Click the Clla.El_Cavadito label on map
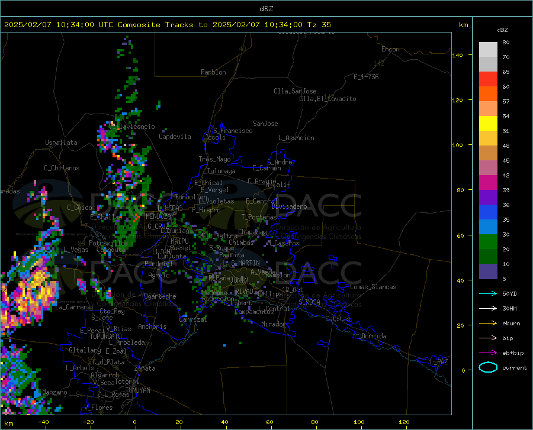 pyautogui.click(x=327, y=99)
